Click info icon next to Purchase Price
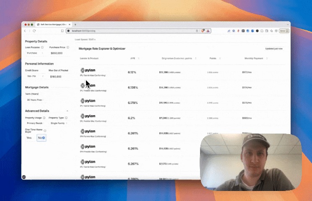This screenshot has height=201, width=312. (68, 47)
